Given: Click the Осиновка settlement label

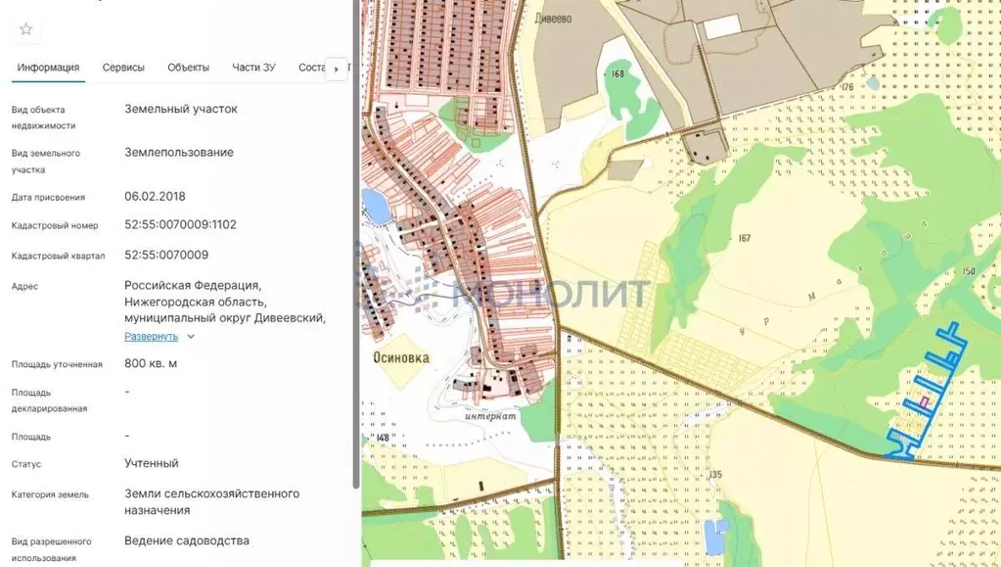Looking at the screenshot, I should point(400,356).
